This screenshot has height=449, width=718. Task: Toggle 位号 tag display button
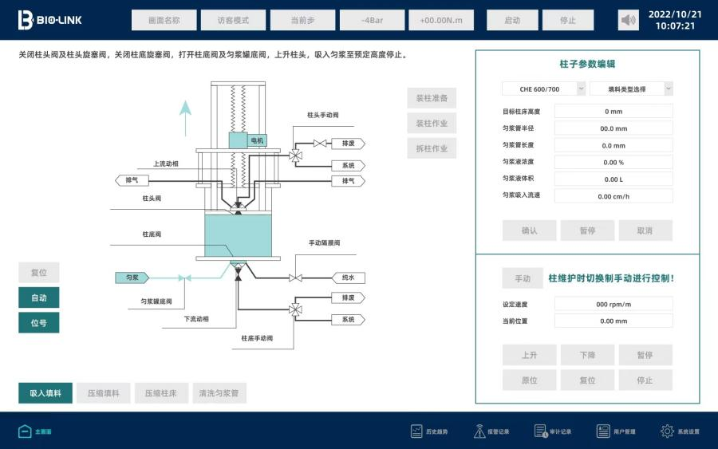pos(39,323)
